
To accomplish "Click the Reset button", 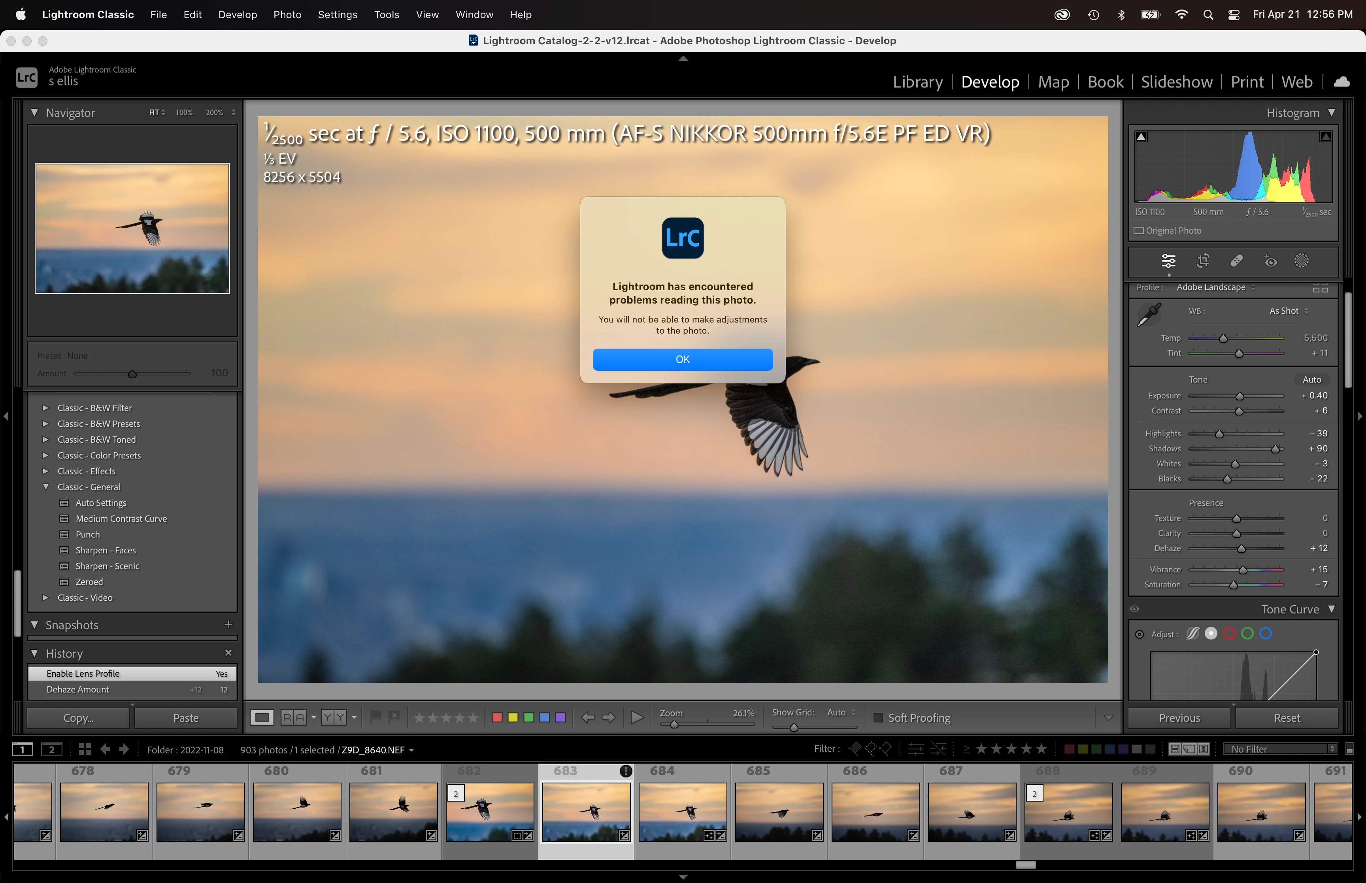I will pos(1286,718).
